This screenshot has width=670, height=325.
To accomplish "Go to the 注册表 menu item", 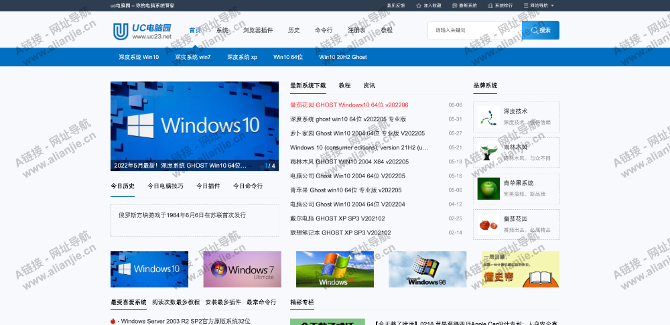I will pos(356,30).
